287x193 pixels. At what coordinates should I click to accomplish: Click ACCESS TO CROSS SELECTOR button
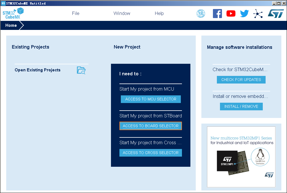(151, 153)
